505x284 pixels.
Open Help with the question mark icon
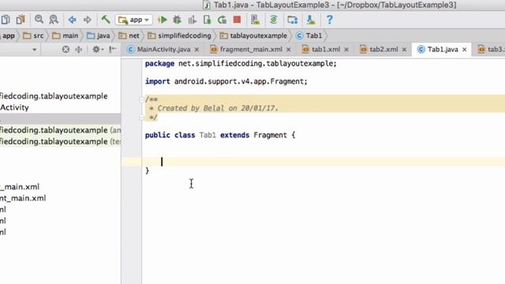[x=329, y=20]
